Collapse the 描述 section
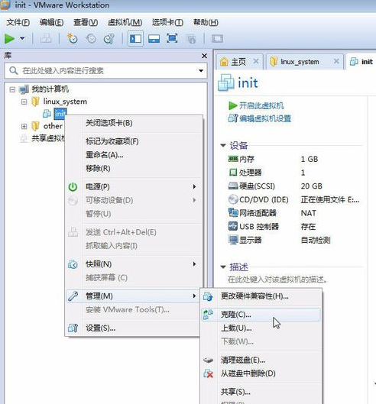Viewport: 376px width, 404px height. (x=223, y=267)
